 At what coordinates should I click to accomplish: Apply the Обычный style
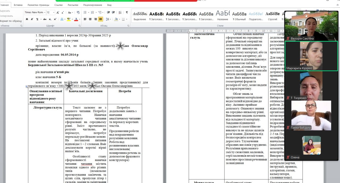(239, 16)
